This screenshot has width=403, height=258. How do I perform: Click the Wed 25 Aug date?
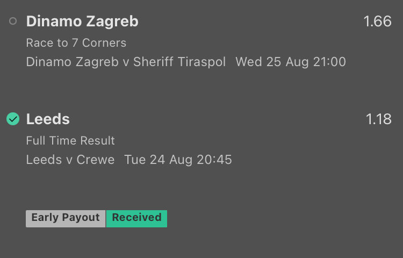pos(265,62)
